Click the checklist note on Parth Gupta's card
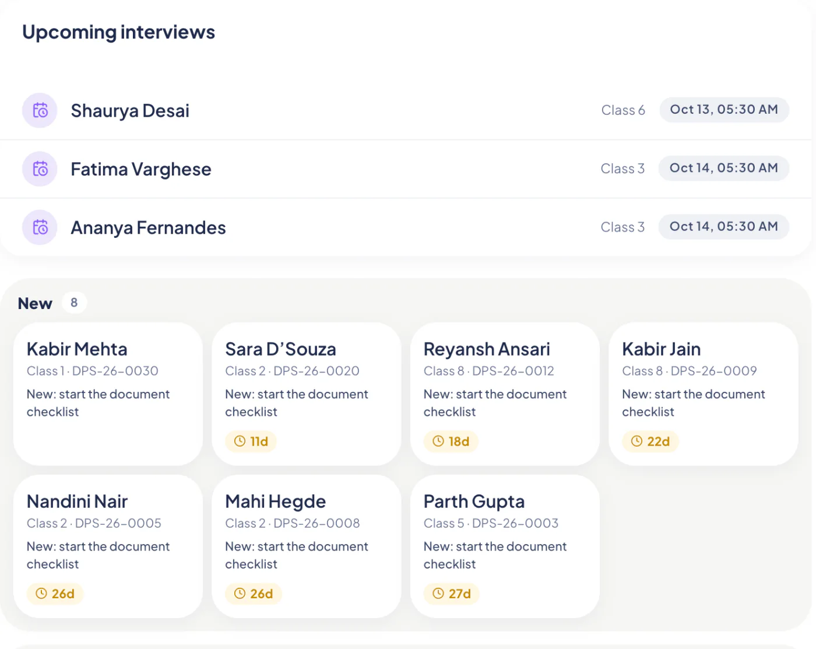This screenshot has width=816, height=649. [x=495, y=555]
